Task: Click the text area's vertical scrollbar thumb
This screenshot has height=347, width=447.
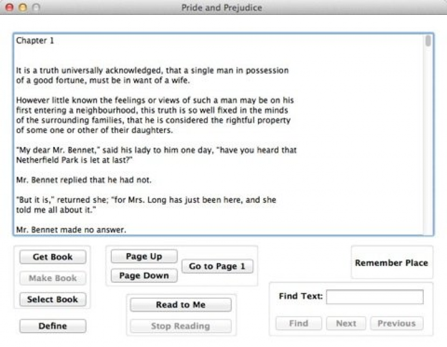Action: (428, 41)
